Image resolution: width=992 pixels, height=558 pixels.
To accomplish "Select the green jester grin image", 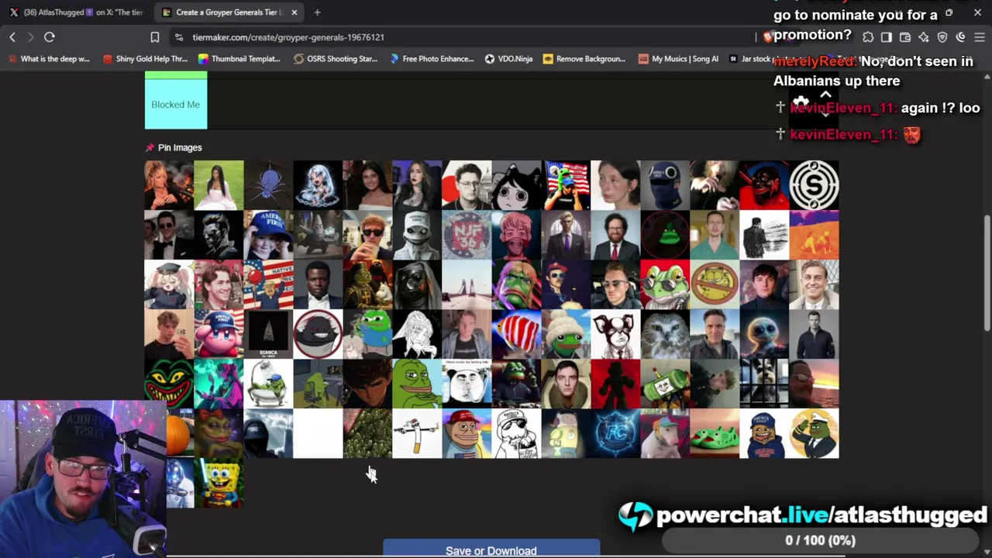I will coord(169,384).
